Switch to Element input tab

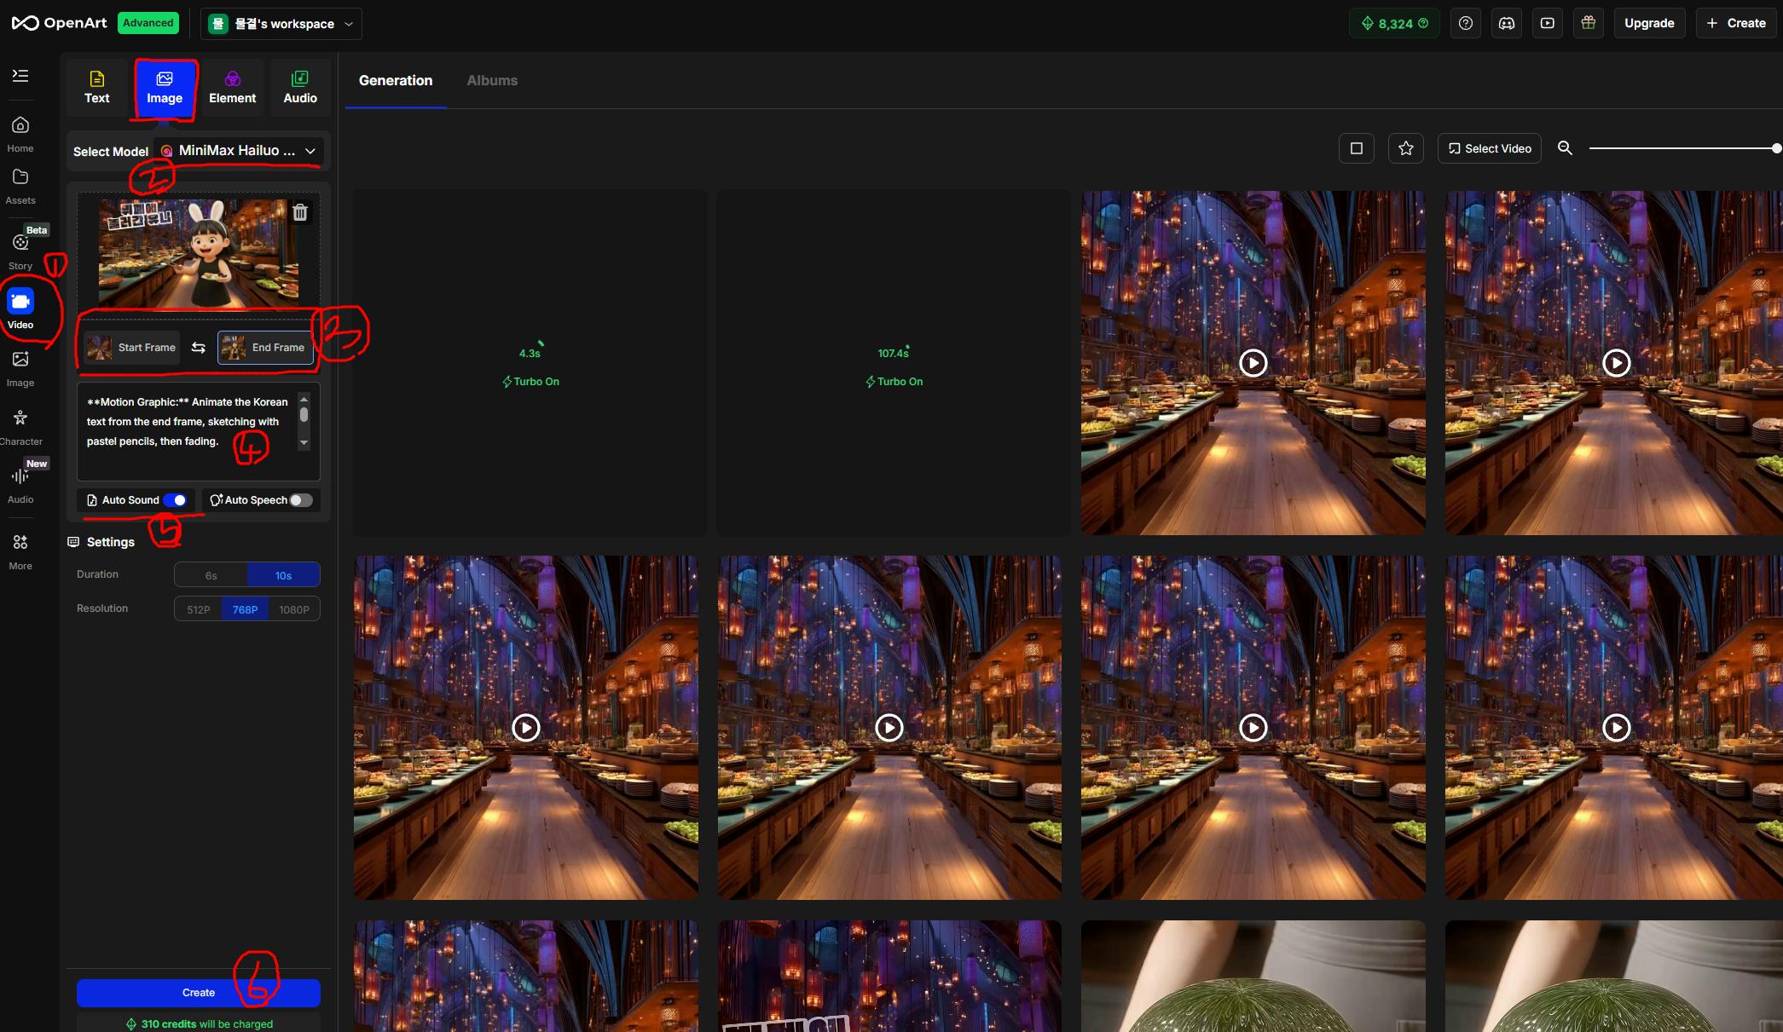(x=232, y=88)
